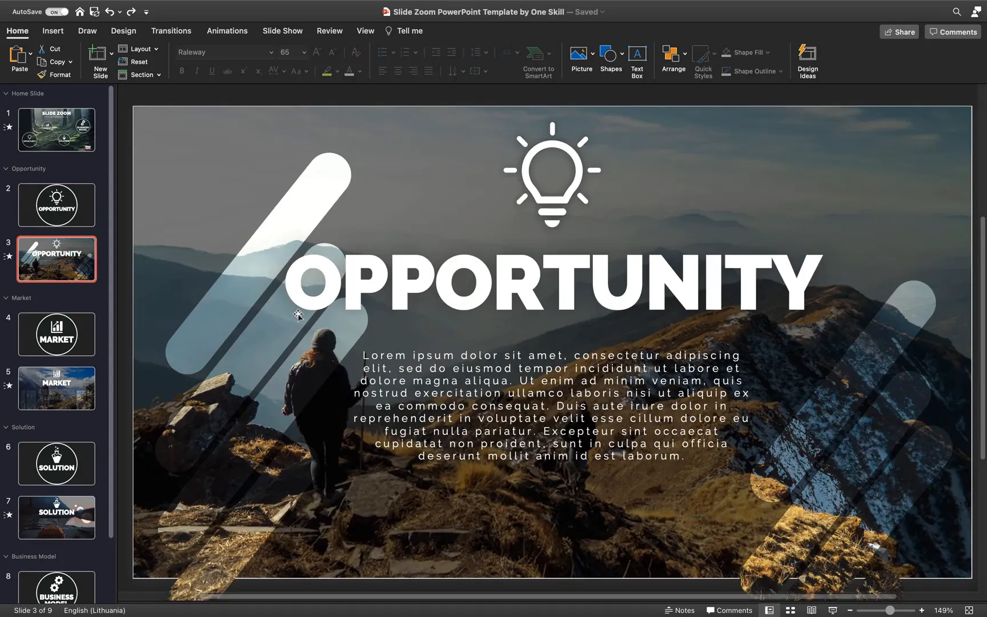Fit slide to current window
987x617 pixels.
pos(969,610)
